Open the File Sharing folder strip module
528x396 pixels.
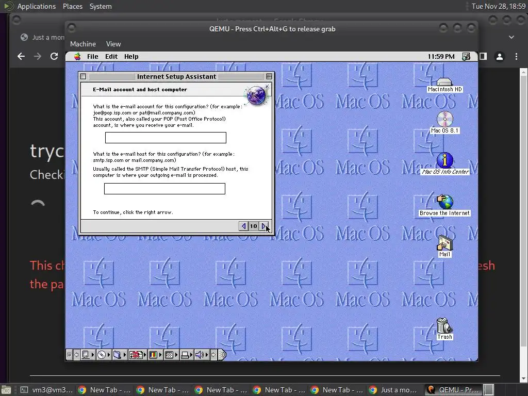coord(119,355)
